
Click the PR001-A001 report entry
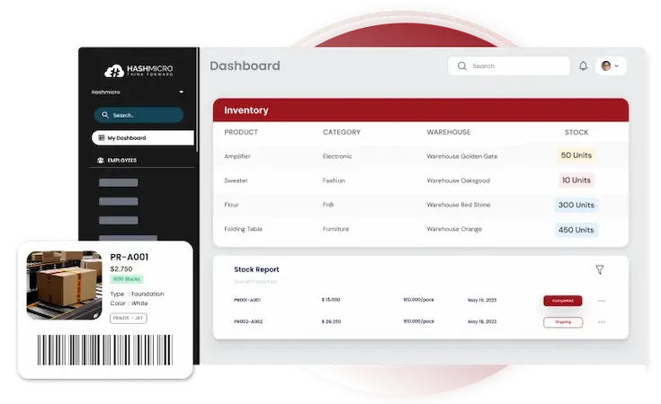coord(247,300)
